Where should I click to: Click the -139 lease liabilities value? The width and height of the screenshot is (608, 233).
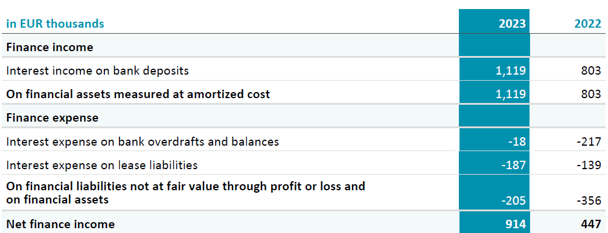pyautogui.click(x=589, y=166)
